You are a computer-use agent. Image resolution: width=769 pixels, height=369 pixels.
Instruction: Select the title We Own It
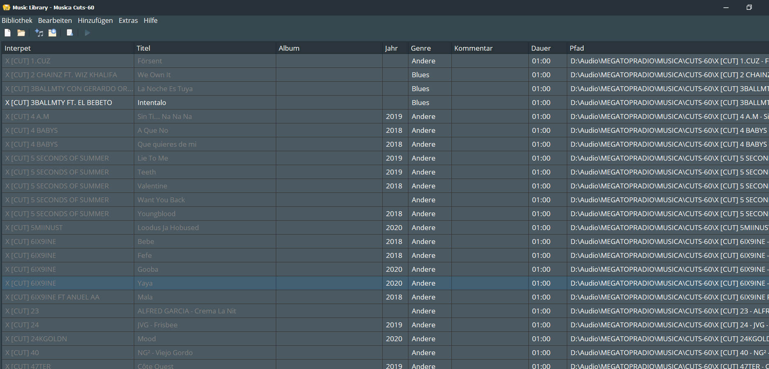coord(154,75)
